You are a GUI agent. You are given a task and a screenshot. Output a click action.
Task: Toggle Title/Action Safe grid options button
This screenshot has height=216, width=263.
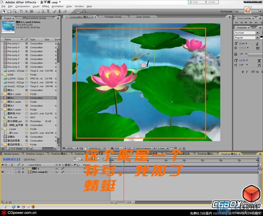pos(81,148)
